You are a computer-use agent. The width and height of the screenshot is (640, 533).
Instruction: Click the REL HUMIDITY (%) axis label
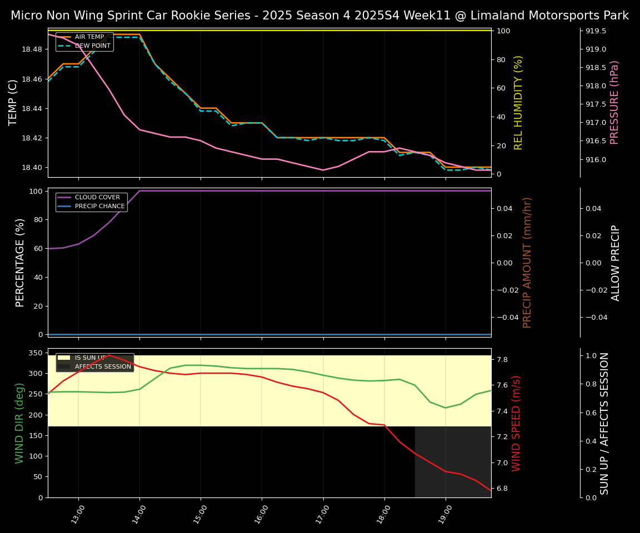pyautogui.click(x=518, y=103)
